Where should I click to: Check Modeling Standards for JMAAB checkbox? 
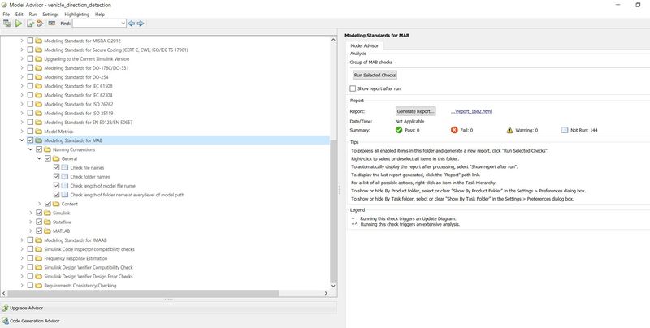[x=30, y=240]
